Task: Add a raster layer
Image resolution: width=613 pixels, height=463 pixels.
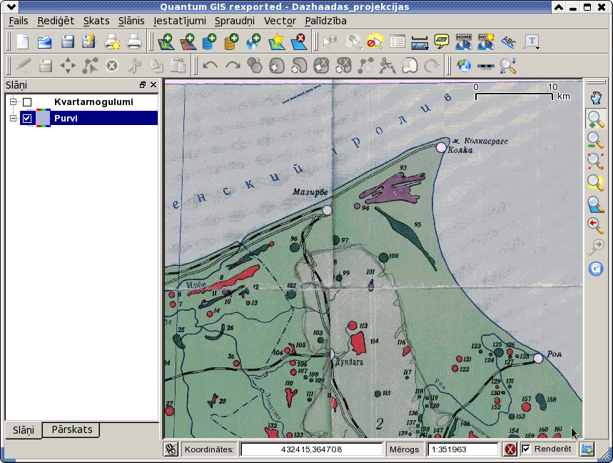Action: [188, 41]
